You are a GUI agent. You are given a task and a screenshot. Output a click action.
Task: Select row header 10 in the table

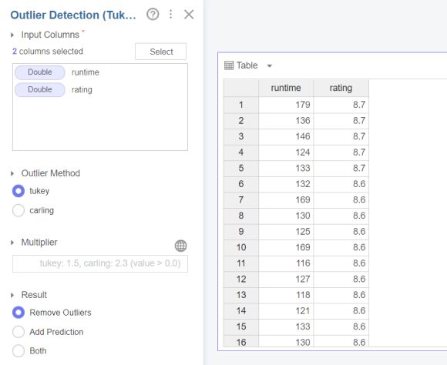[x=241, y=247]
